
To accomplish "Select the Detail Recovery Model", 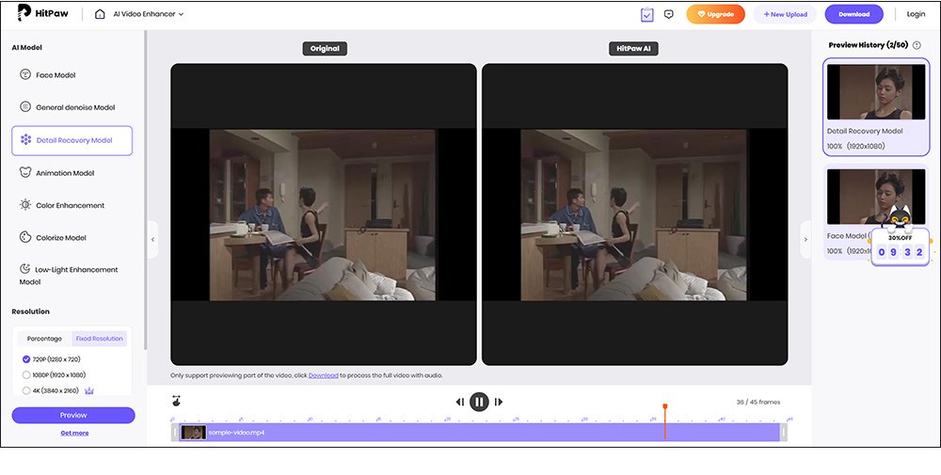I will (x=72, y=140).
